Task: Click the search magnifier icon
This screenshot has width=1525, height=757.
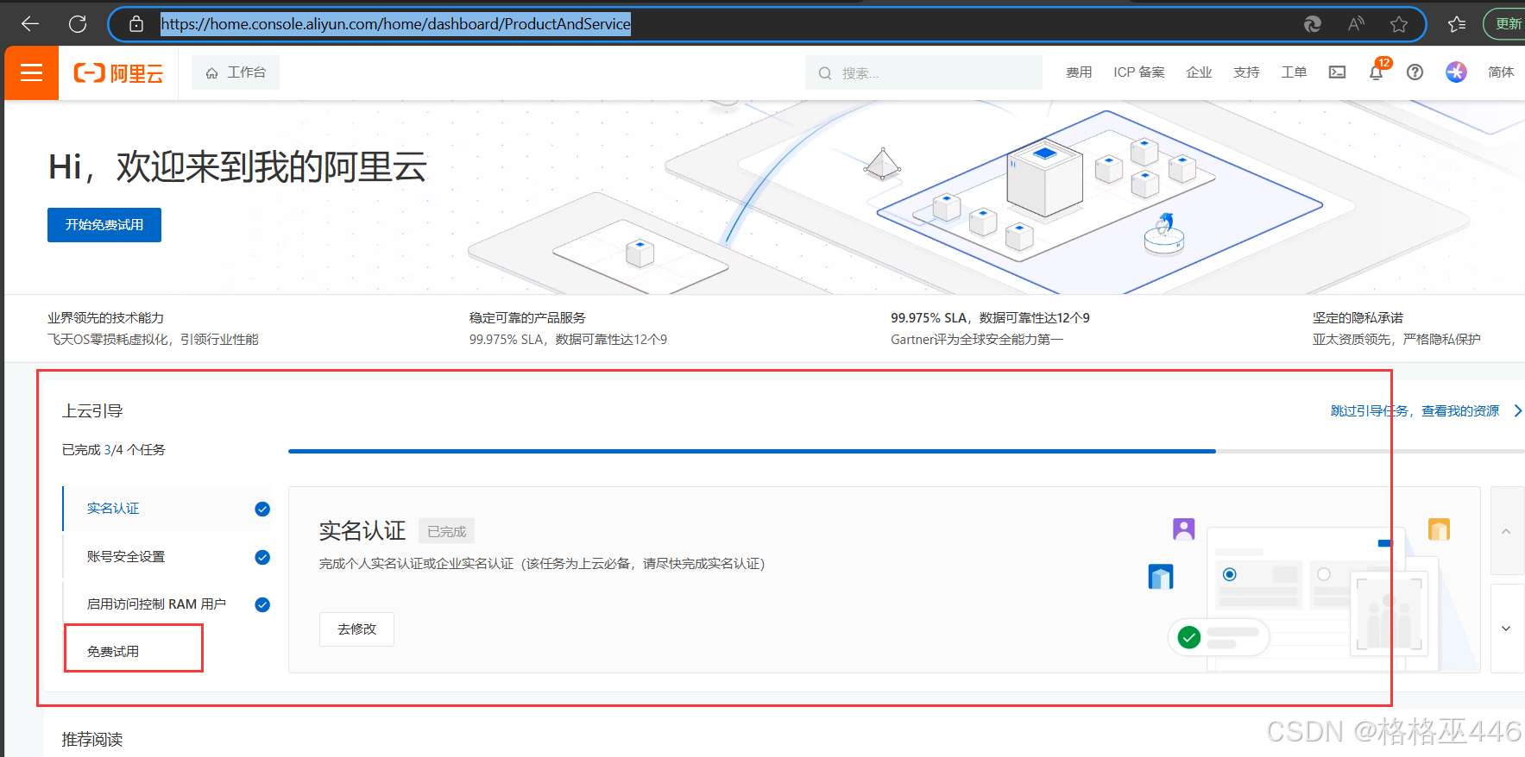Action: tap(825, 73)
